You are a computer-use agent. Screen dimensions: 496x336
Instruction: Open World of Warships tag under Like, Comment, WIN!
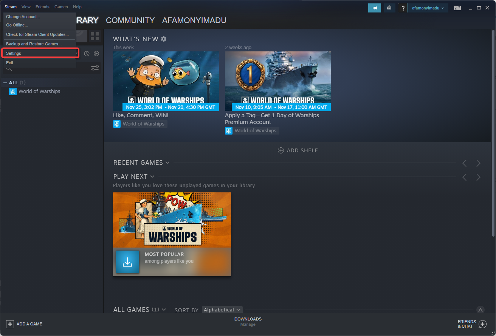click(140, 124)
